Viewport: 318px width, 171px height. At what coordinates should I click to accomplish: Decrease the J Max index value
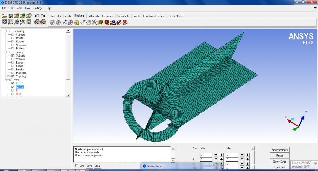coord(248,159)
